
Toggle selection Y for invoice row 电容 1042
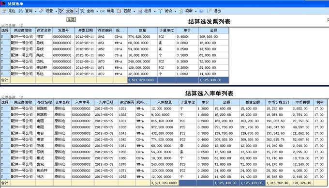click(5, 36)
